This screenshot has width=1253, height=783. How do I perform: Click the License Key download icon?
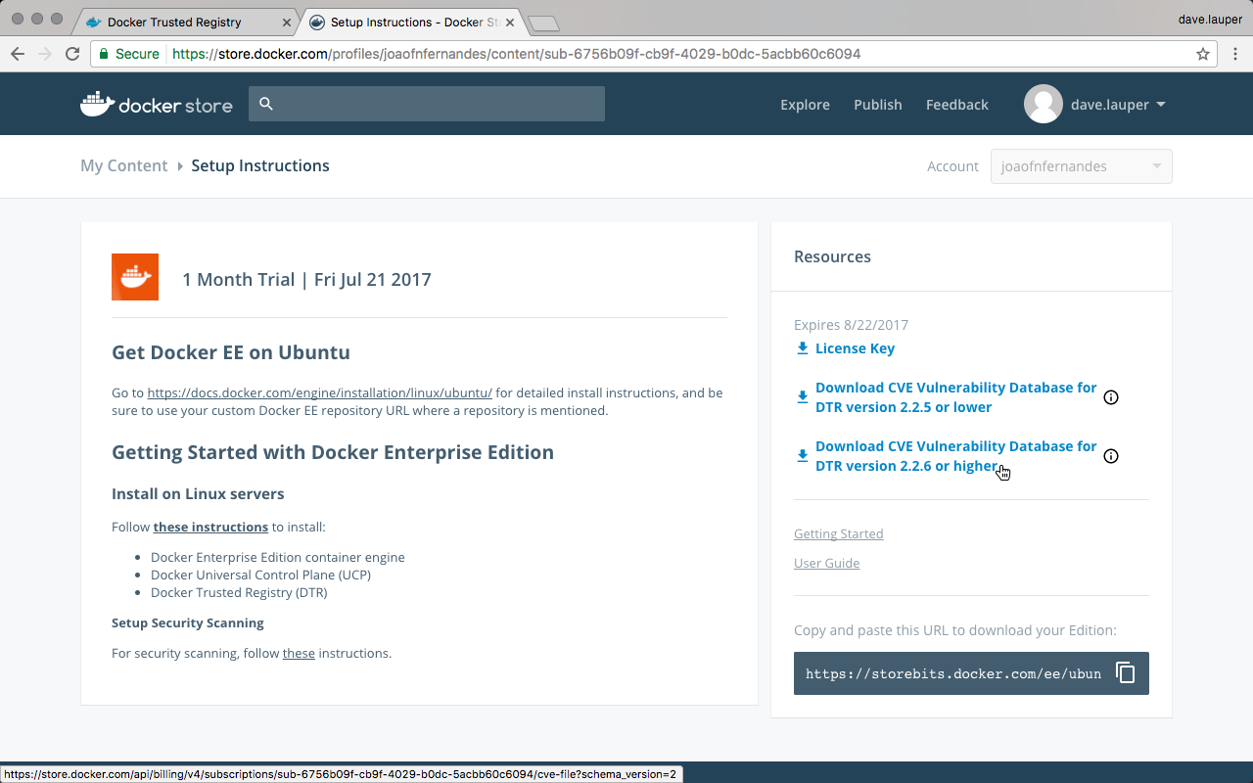point(803,348)
